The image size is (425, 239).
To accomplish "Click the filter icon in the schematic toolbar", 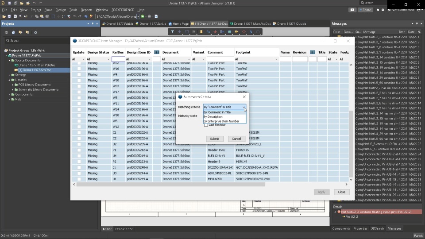I will coord(172,32).
